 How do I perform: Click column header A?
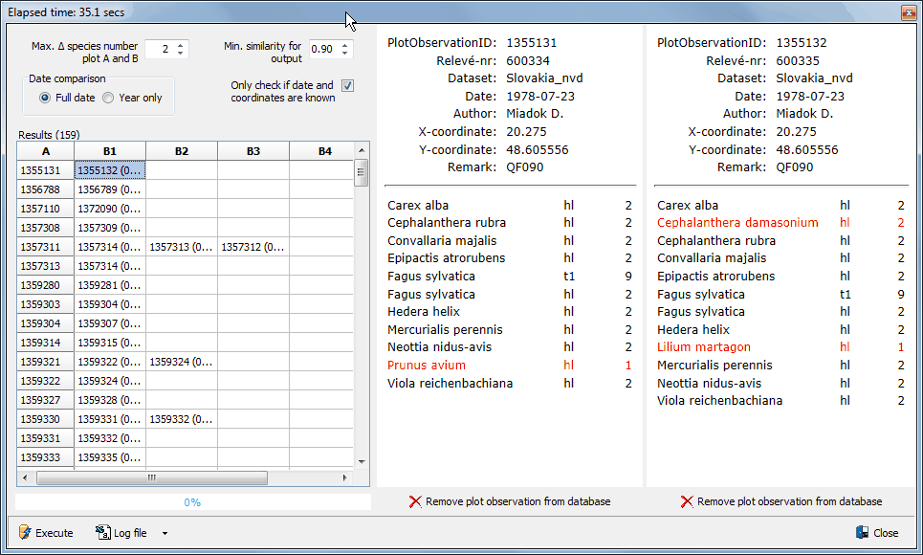(x=46, y=151)
